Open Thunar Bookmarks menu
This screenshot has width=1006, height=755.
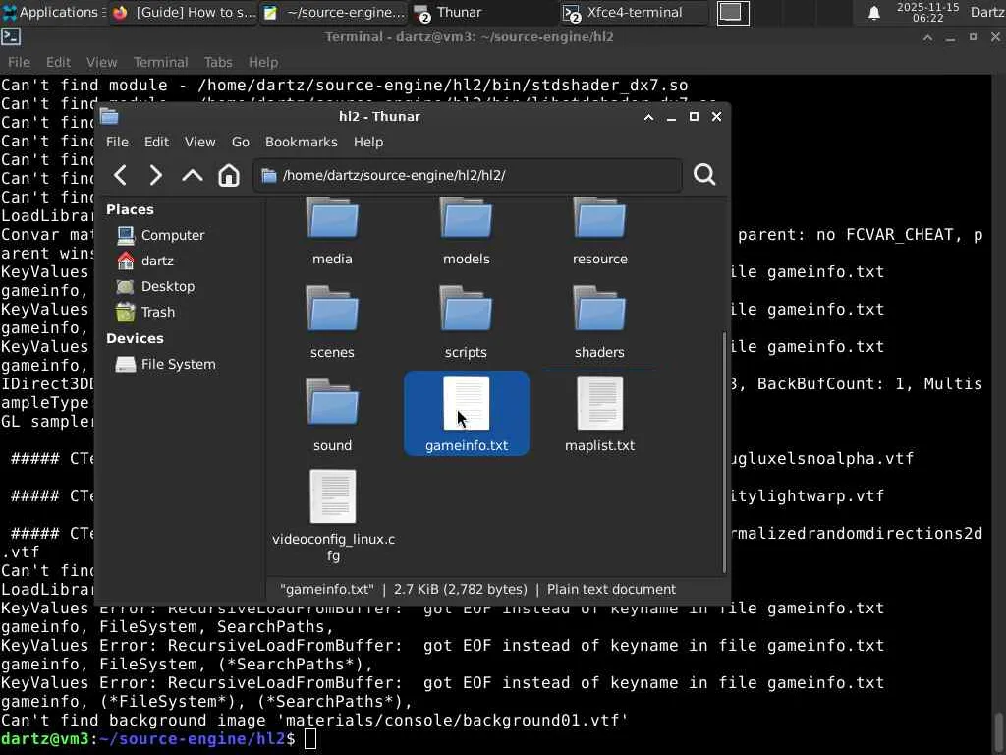[301, 142]
